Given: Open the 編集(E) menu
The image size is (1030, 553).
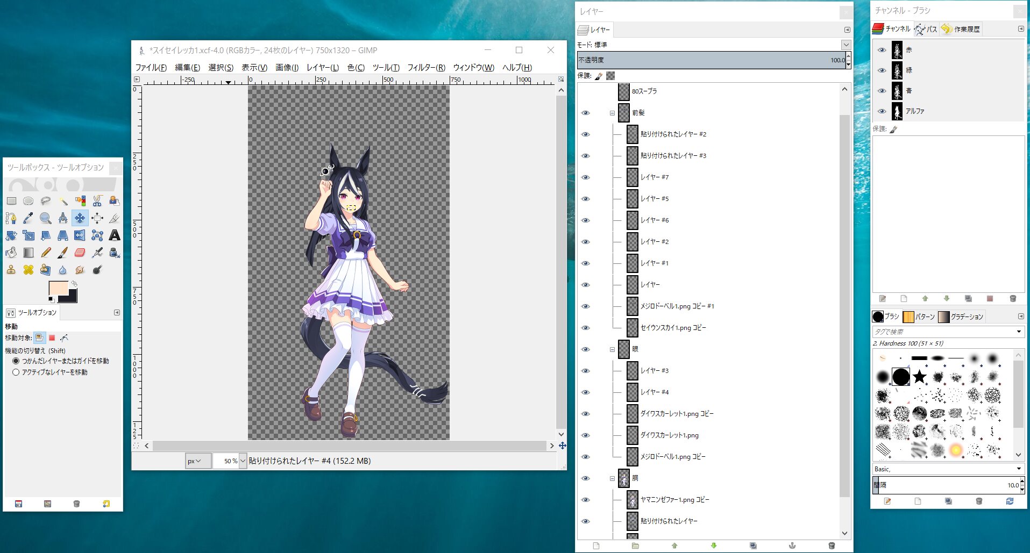Looking at the screenshot, I should pos(187,67).
